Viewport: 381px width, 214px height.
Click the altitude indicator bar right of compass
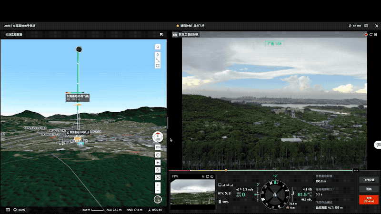click(x=292, y=194)
